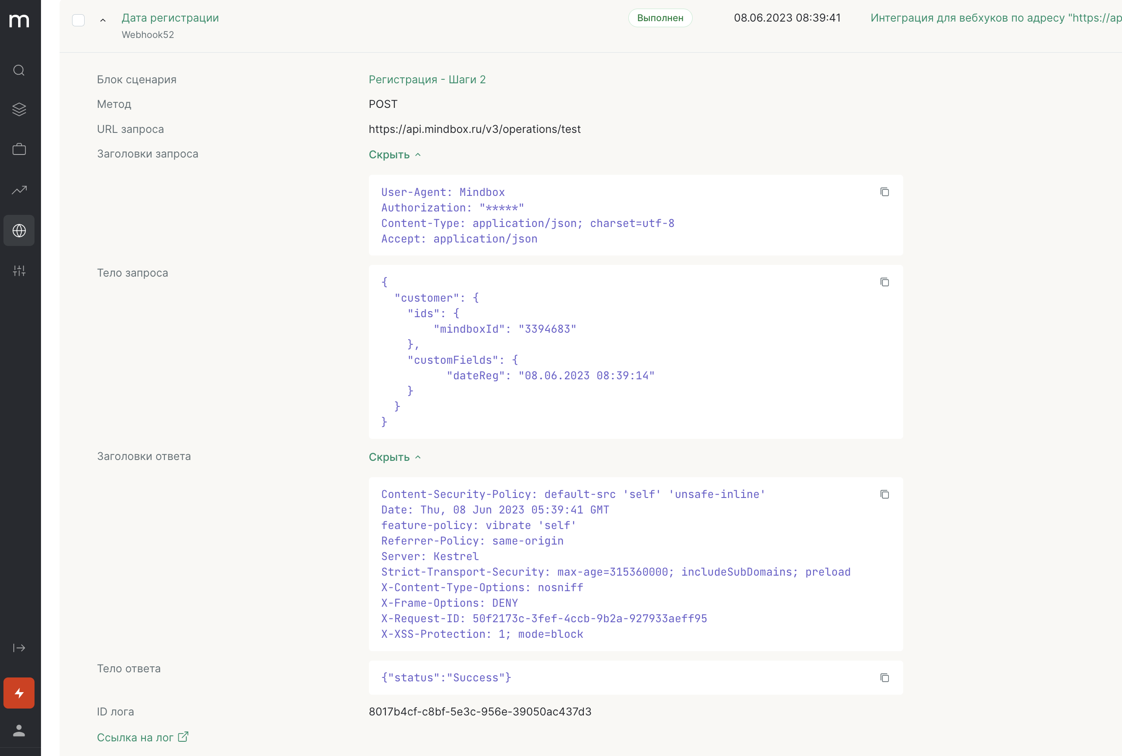Click the dateReg value line

tap(551, 375)
